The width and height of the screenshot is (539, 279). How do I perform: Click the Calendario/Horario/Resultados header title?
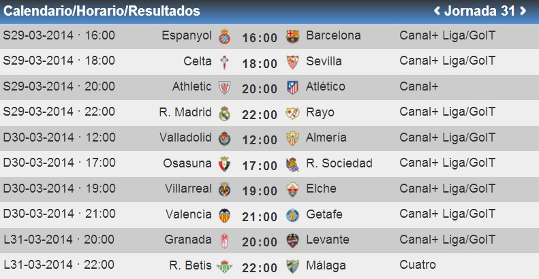102,11
